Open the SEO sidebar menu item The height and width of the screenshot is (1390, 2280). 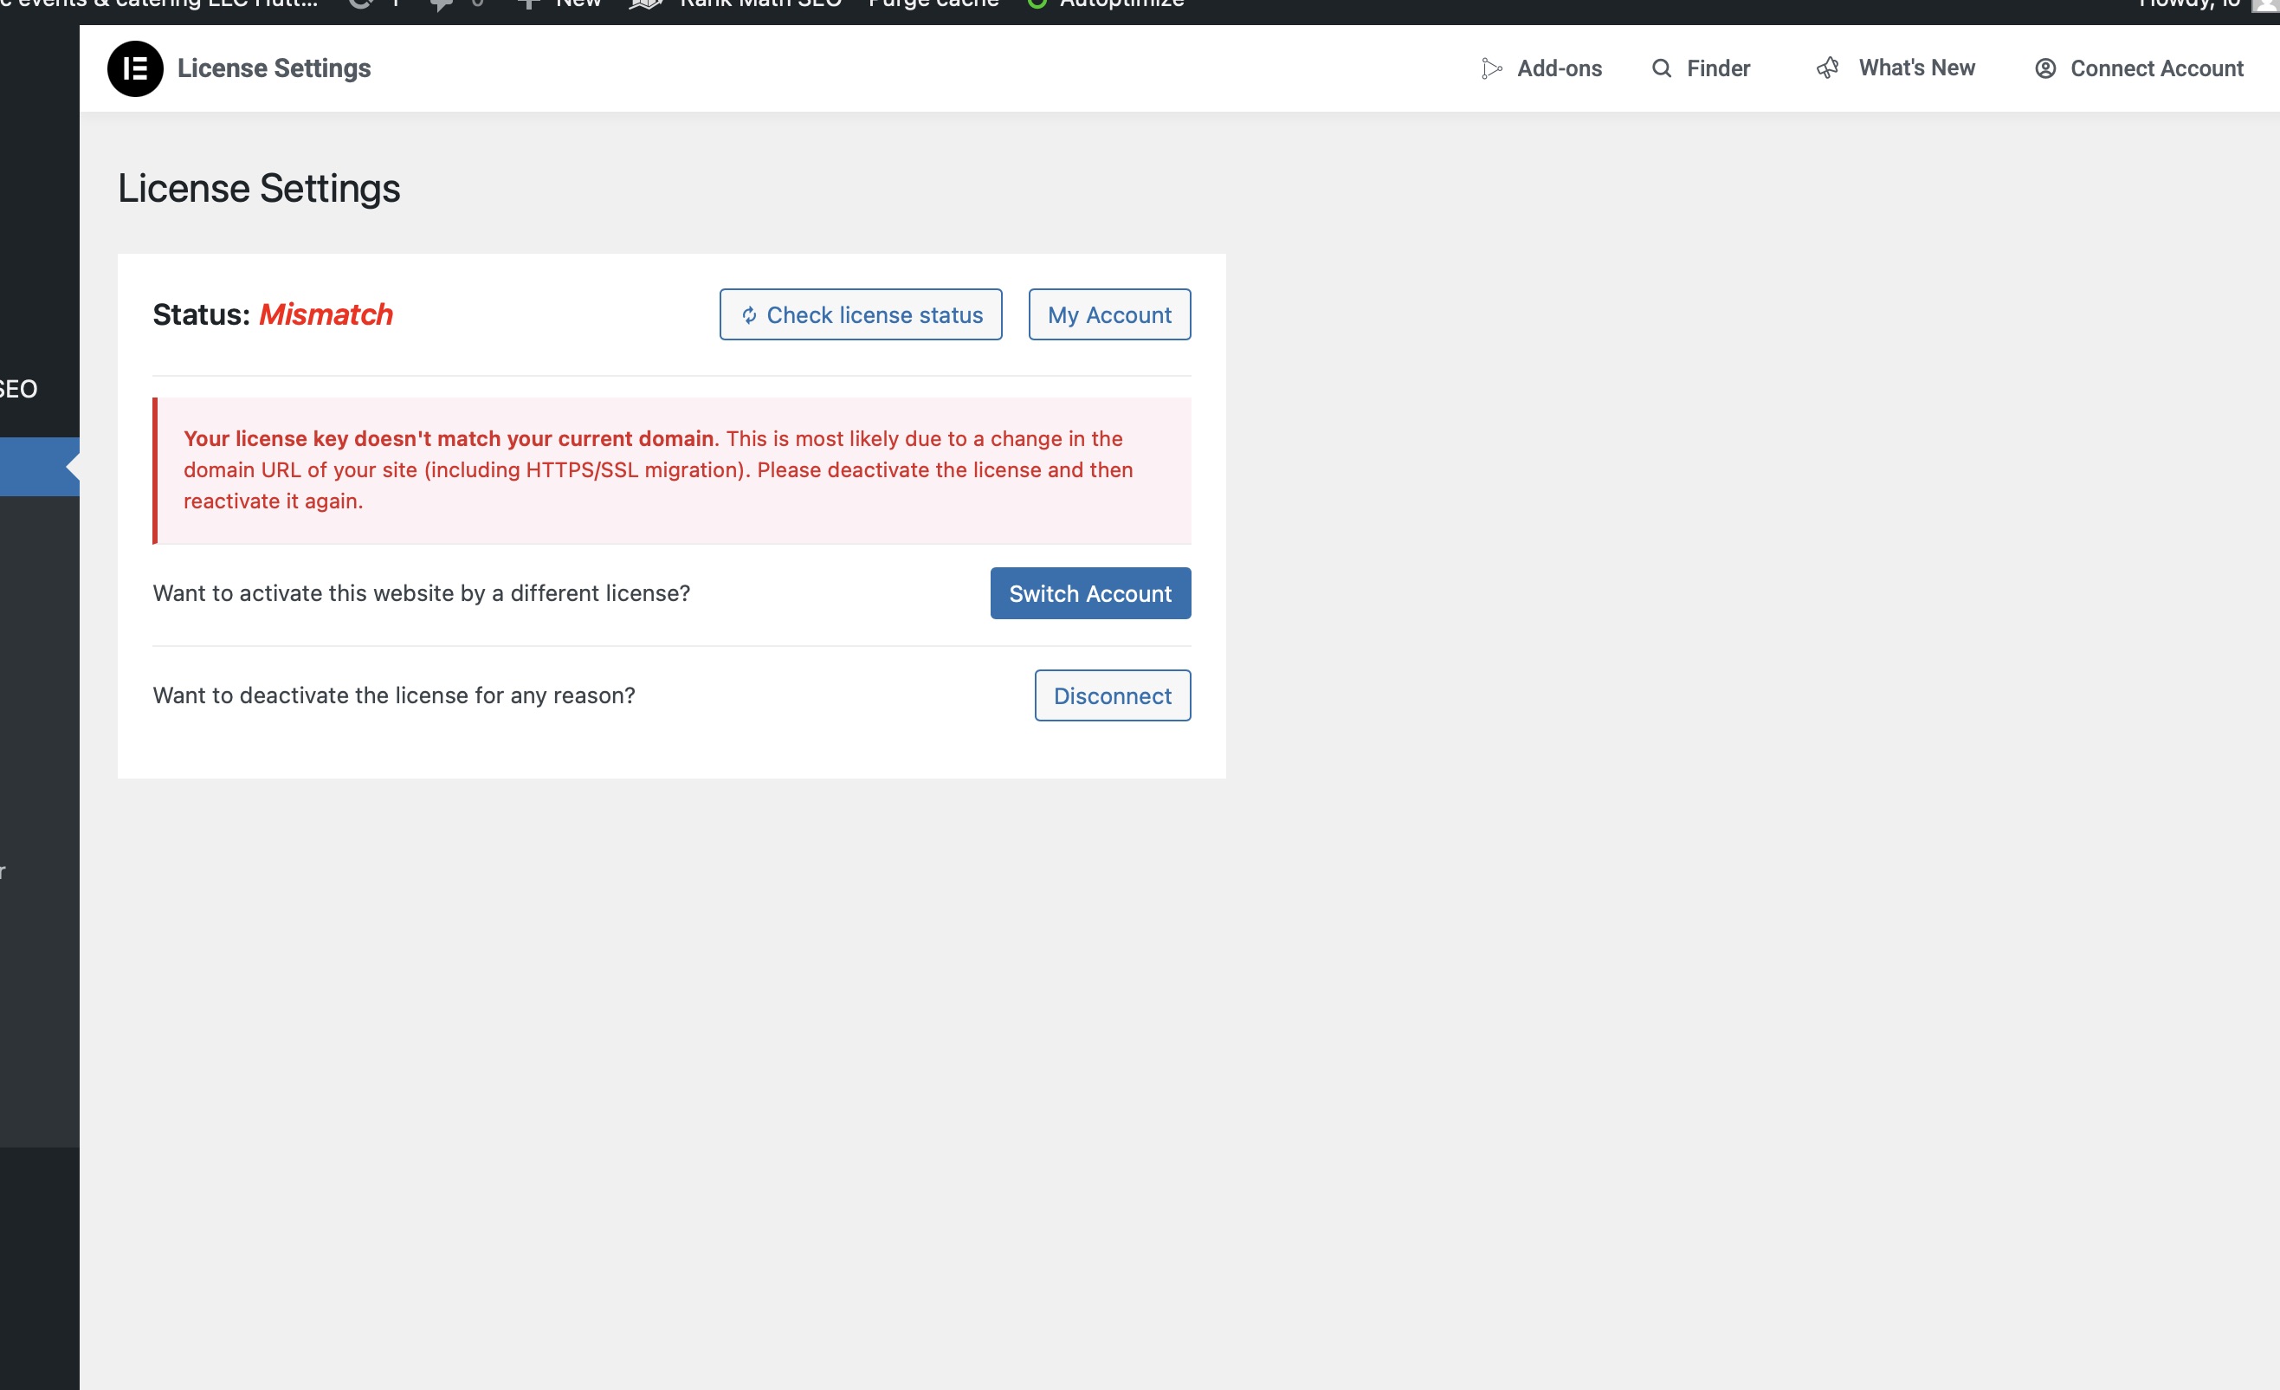tap(18, 389)
